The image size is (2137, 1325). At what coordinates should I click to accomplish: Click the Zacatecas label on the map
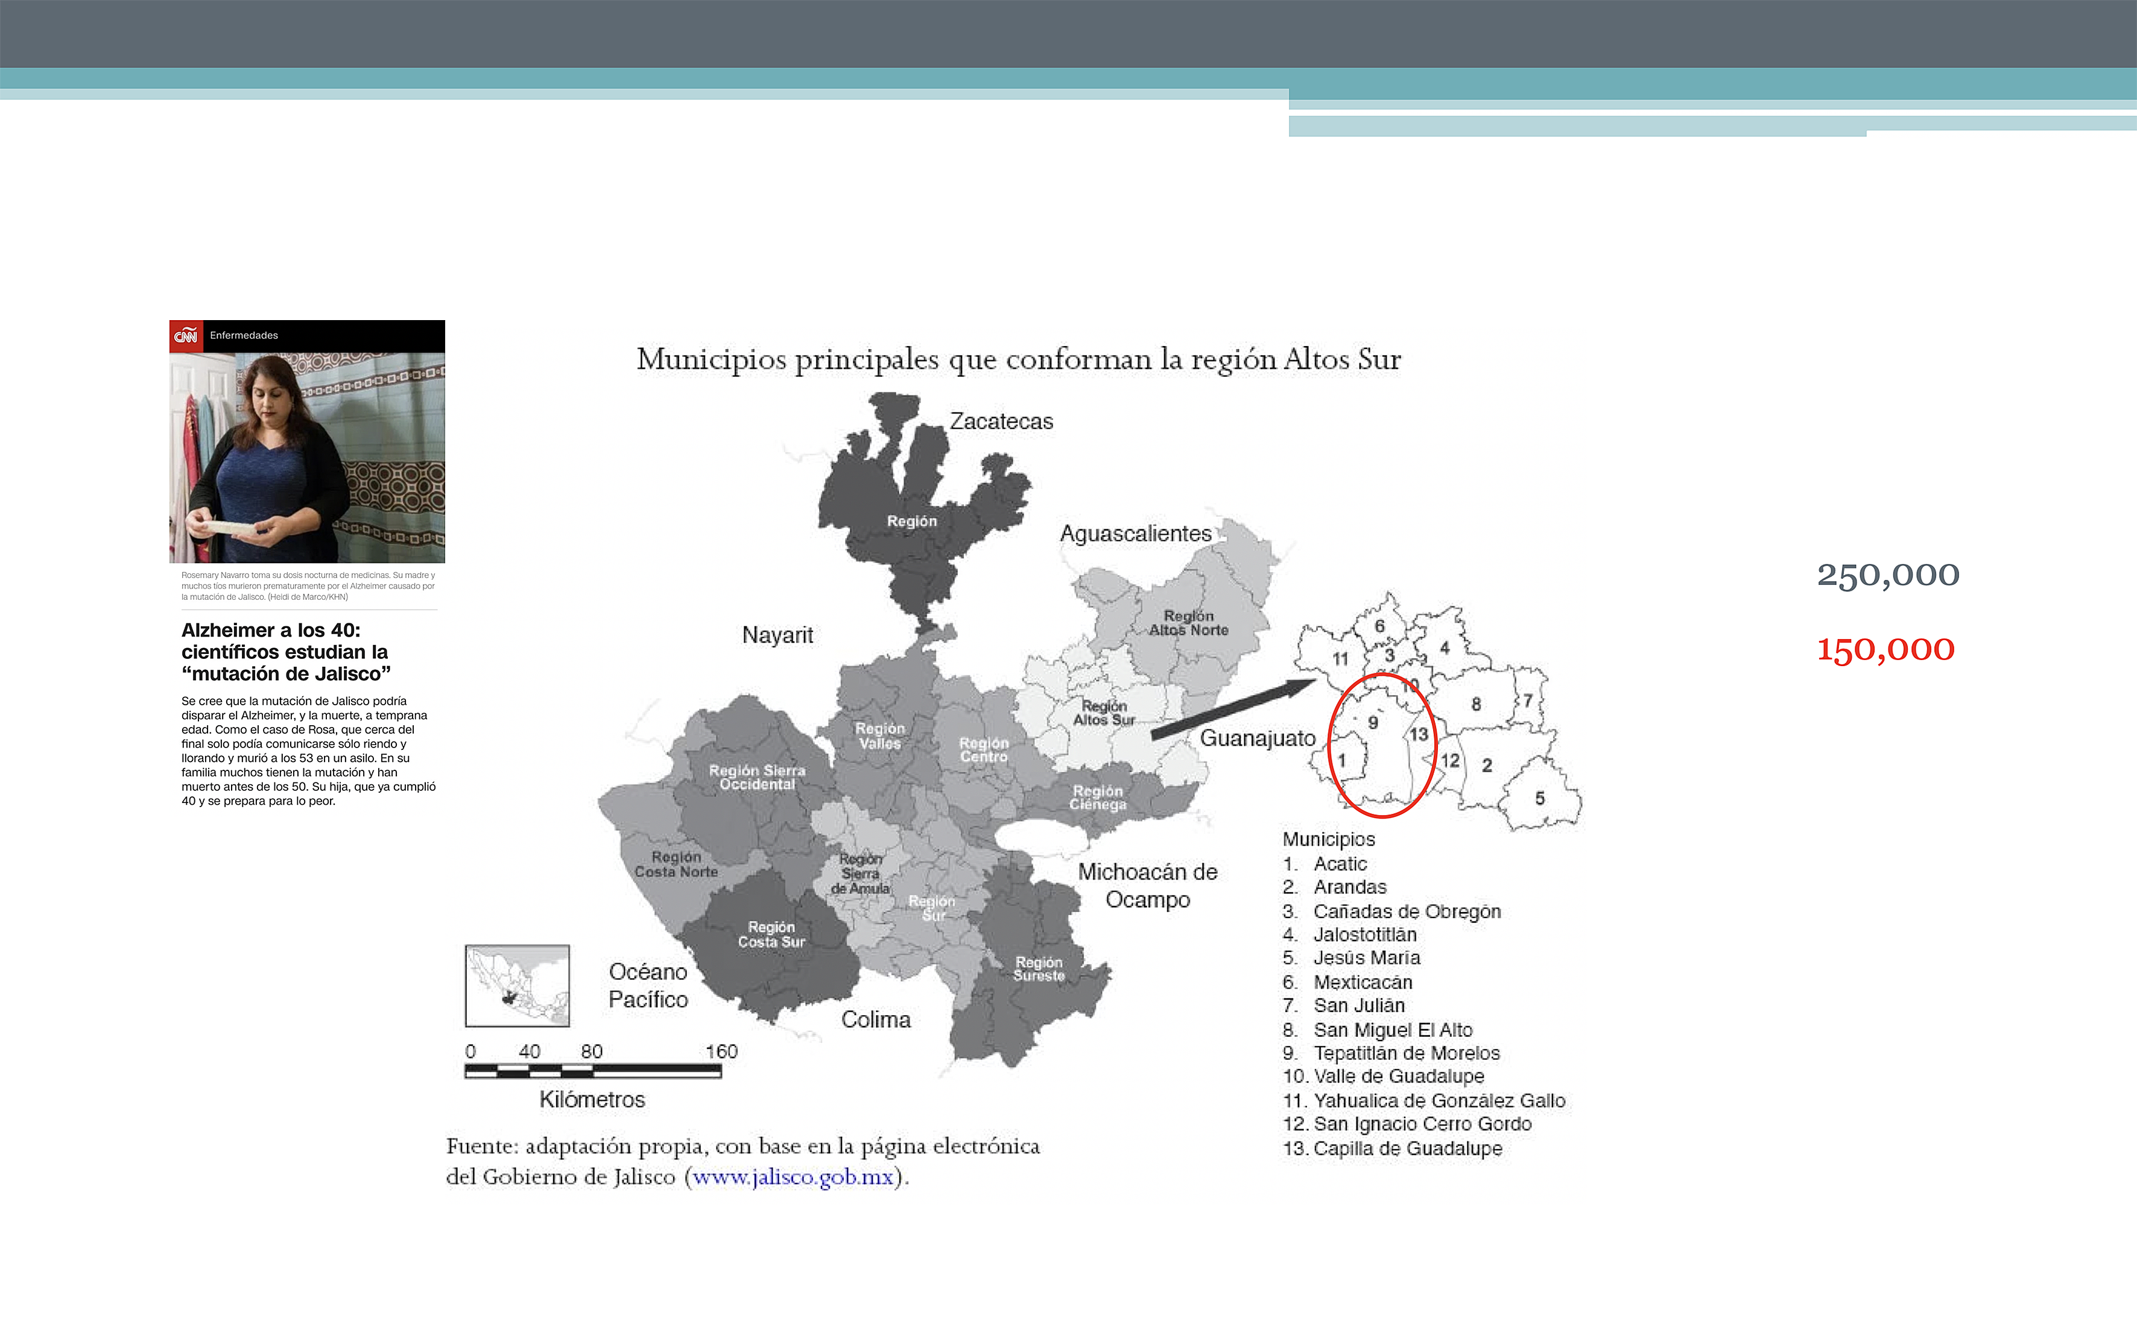[1001, 421]
